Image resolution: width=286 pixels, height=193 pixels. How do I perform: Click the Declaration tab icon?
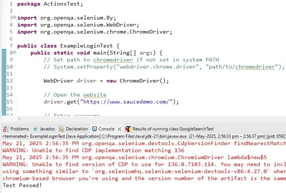(62, 129)
